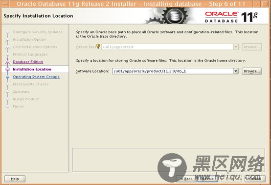This screenshot has width=271, height=185.
Task: Select the Installation Location step
Action: coord(32,69)
